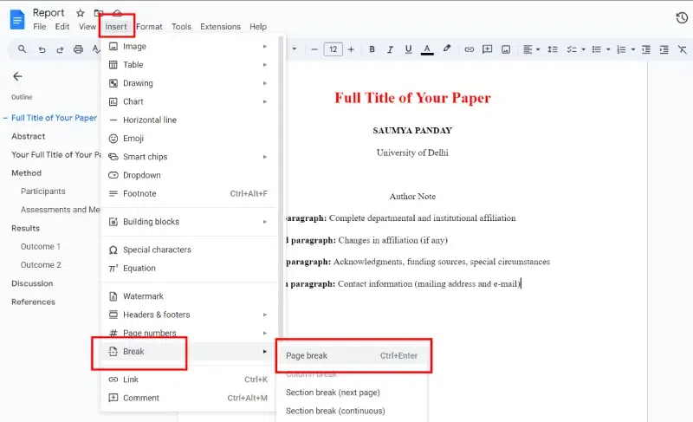The width and height of the screenshot is (693, 422).
Task: Add a comment from toolbar
Action: click(x=487, y=49)
